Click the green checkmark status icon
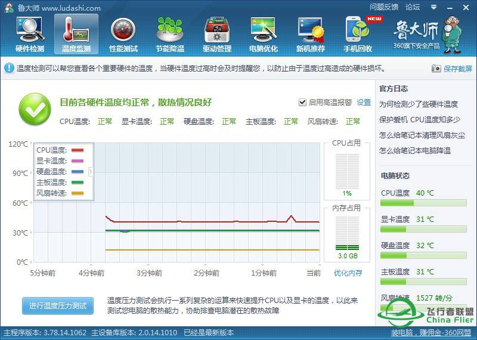The height and width of the screenshot is (340, 477). click(x=35, y=109)
